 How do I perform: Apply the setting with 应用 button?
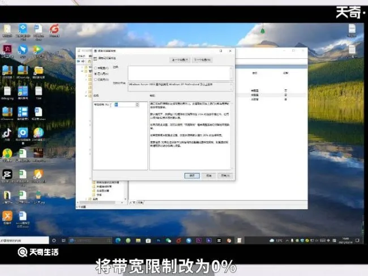225,176
